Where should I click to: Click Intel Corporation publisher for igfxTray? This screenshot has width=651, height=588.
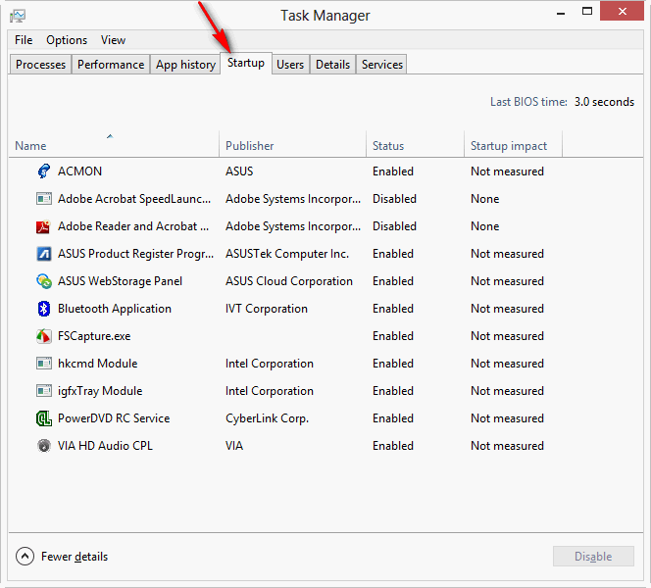pyautogui.click(x=270, y=390)
